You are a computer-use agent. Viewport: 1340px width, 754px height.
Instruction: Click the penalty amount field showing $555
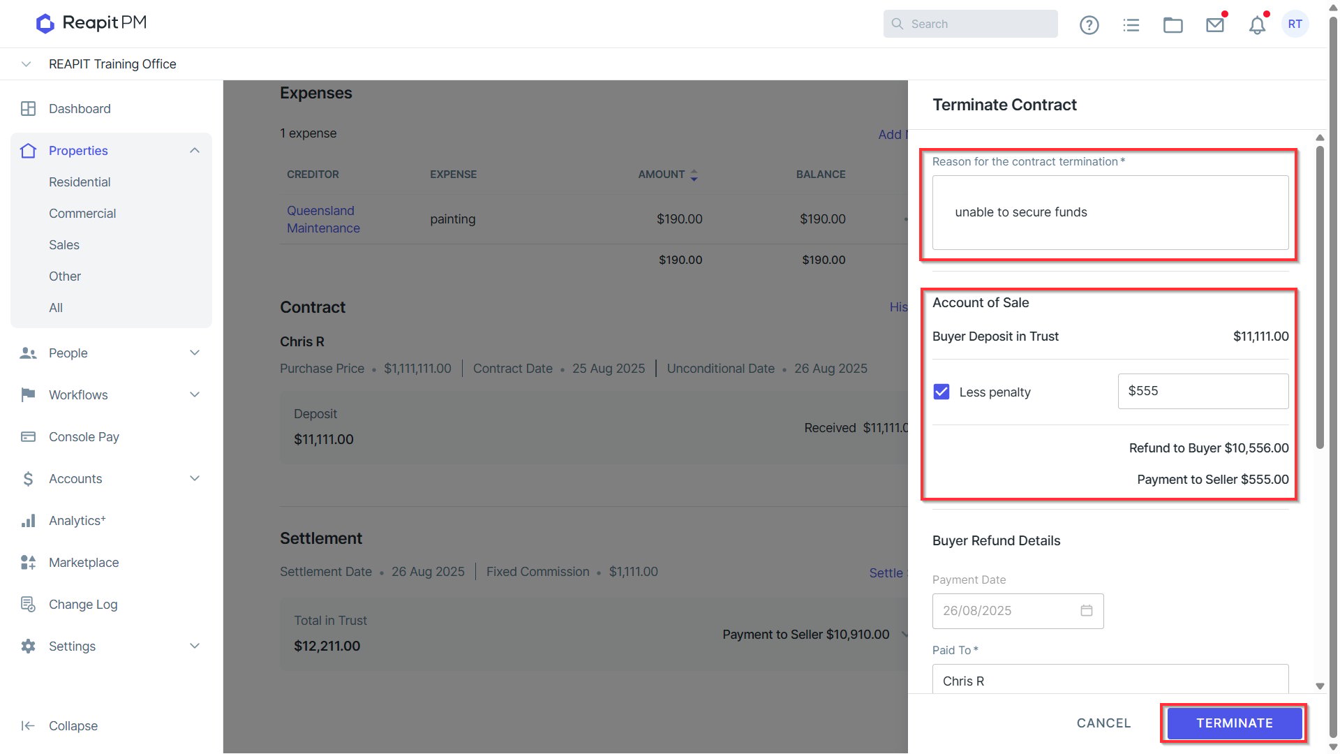pos(1203,392)
